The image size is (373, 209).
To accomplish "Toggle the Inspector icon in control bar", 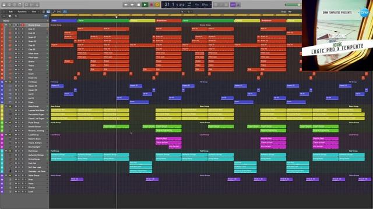I will pos(9,5).
